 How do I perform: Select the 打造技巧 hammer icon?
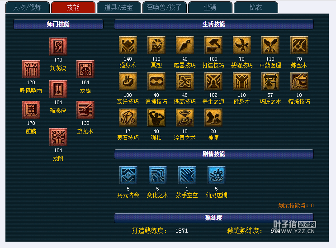[x=213, y=45]
